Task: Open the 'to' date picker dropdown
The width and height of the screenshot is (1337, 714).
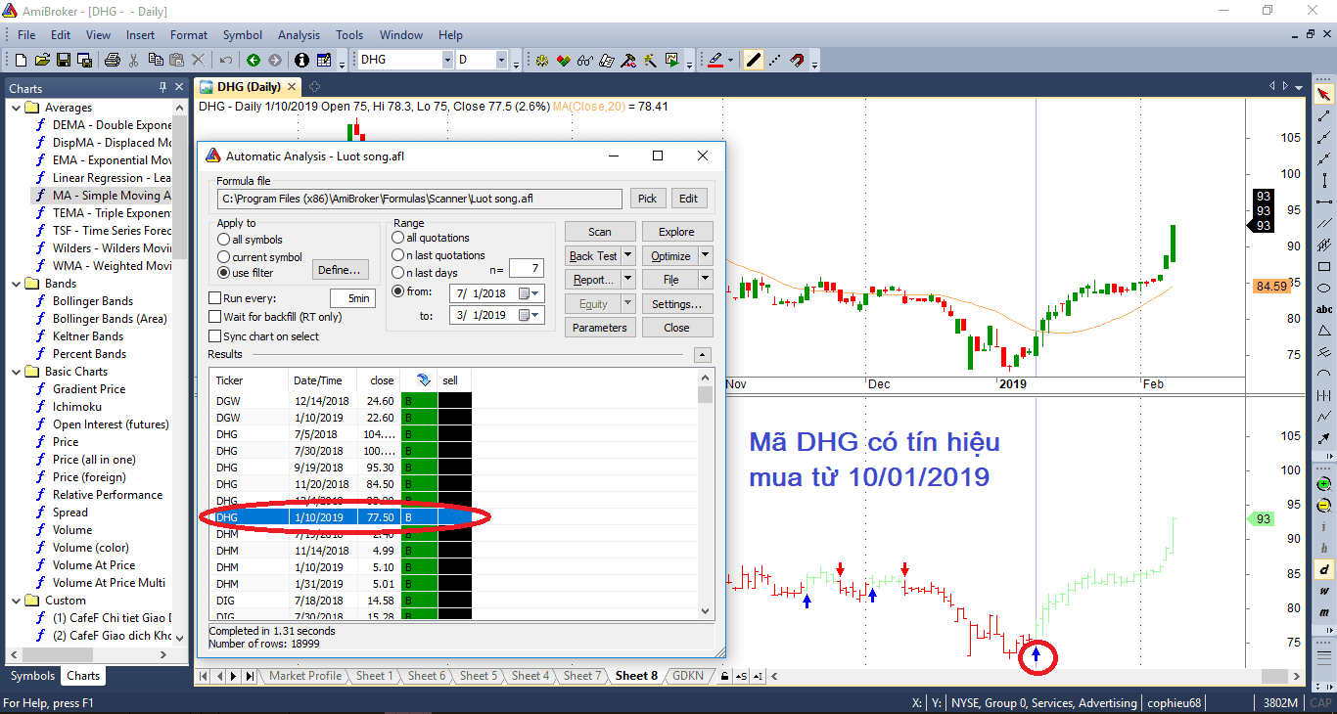Action: [x=529, y=315]
